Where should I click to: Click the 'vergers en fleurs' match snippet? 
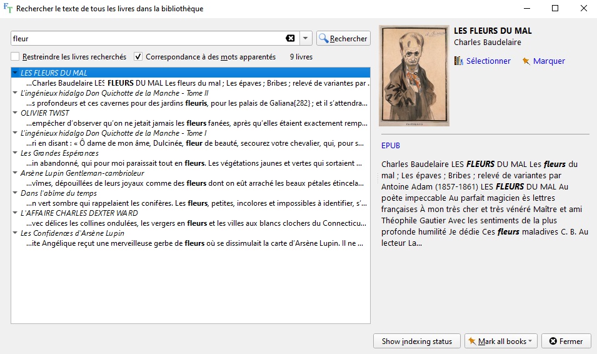click(x=196, y=223)
